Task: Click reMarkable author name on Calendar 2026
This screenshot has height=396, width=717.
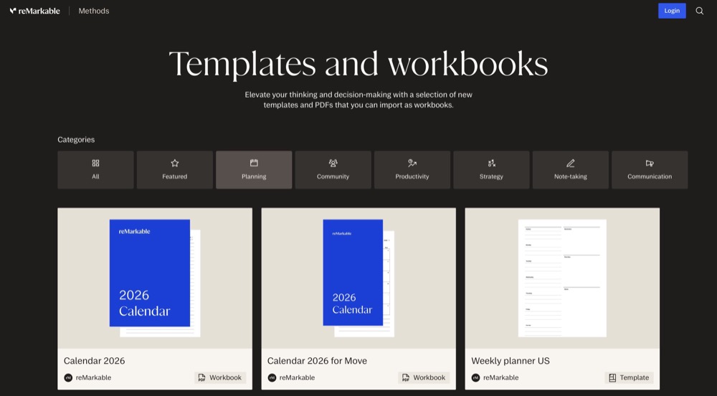Action: [93, 378]
